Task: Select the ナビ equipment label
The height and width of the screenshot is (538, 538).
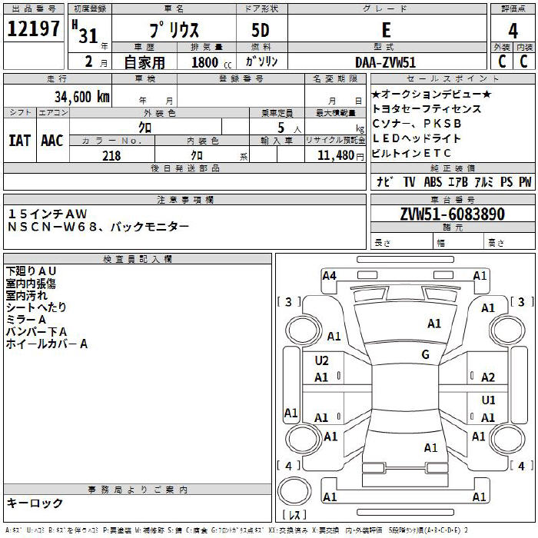Action: [385, 182]
